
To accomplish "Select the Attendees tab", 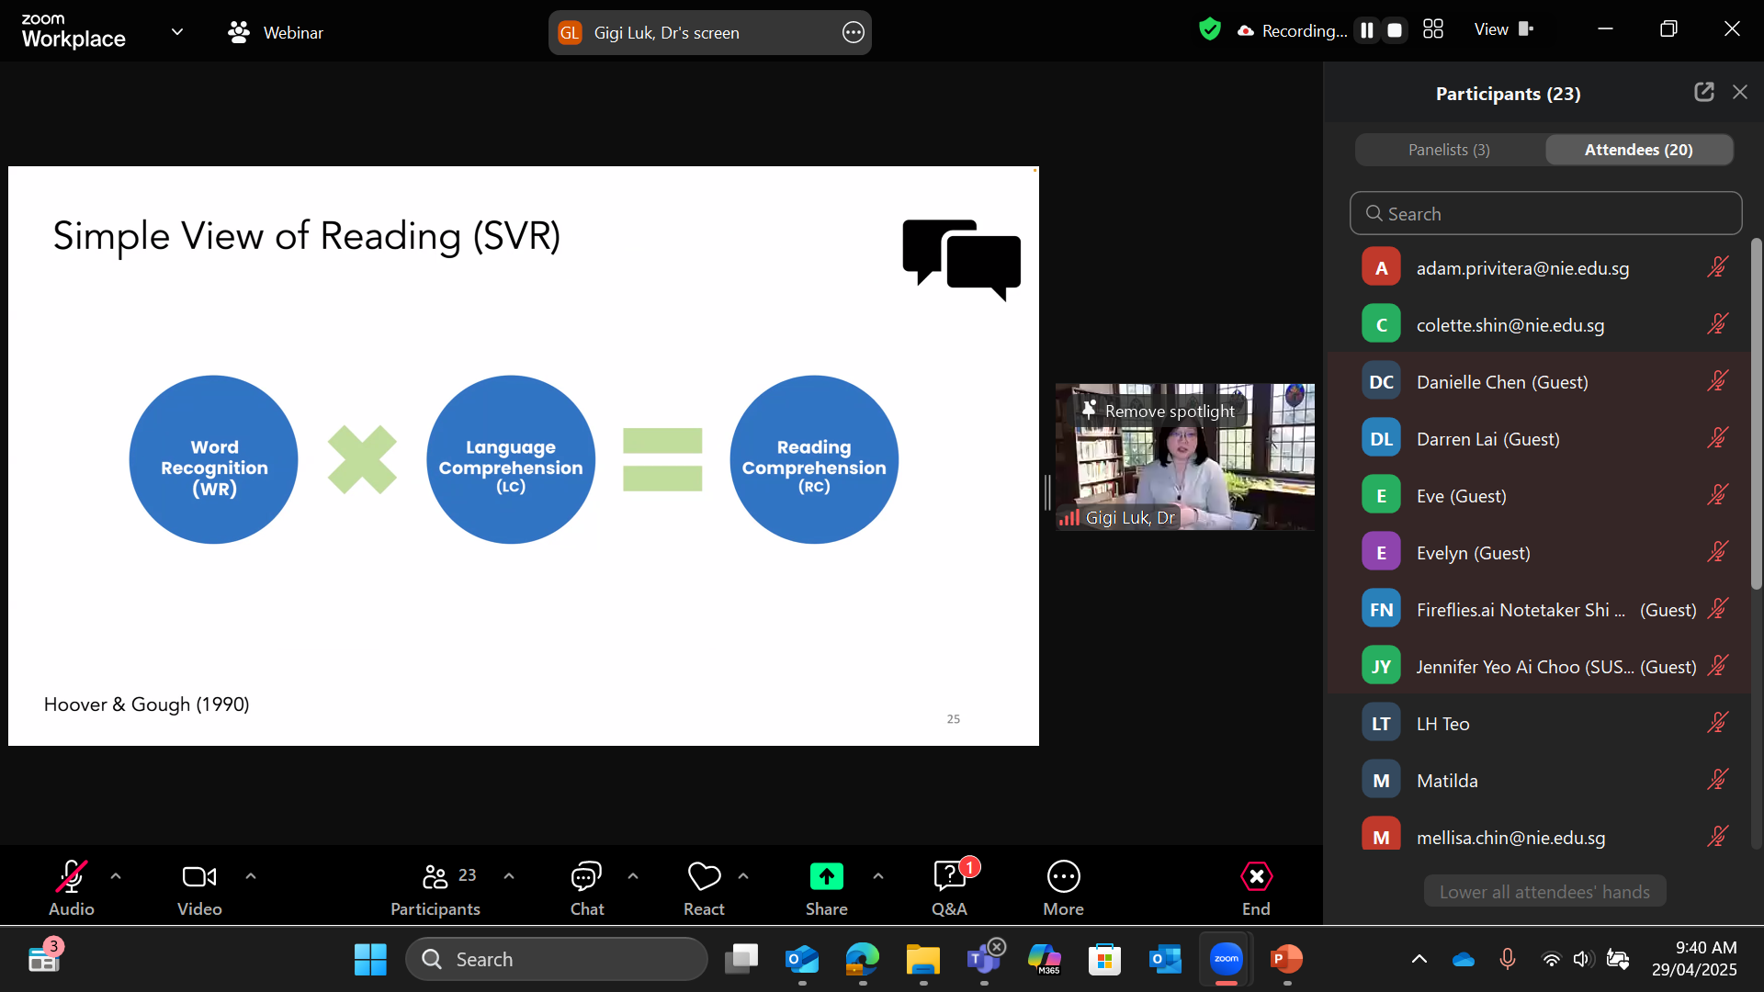I will point(1638,150).
